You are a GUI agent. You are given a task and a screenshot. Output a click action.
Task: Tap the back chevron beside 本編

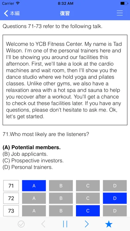[x=6, y=13]
